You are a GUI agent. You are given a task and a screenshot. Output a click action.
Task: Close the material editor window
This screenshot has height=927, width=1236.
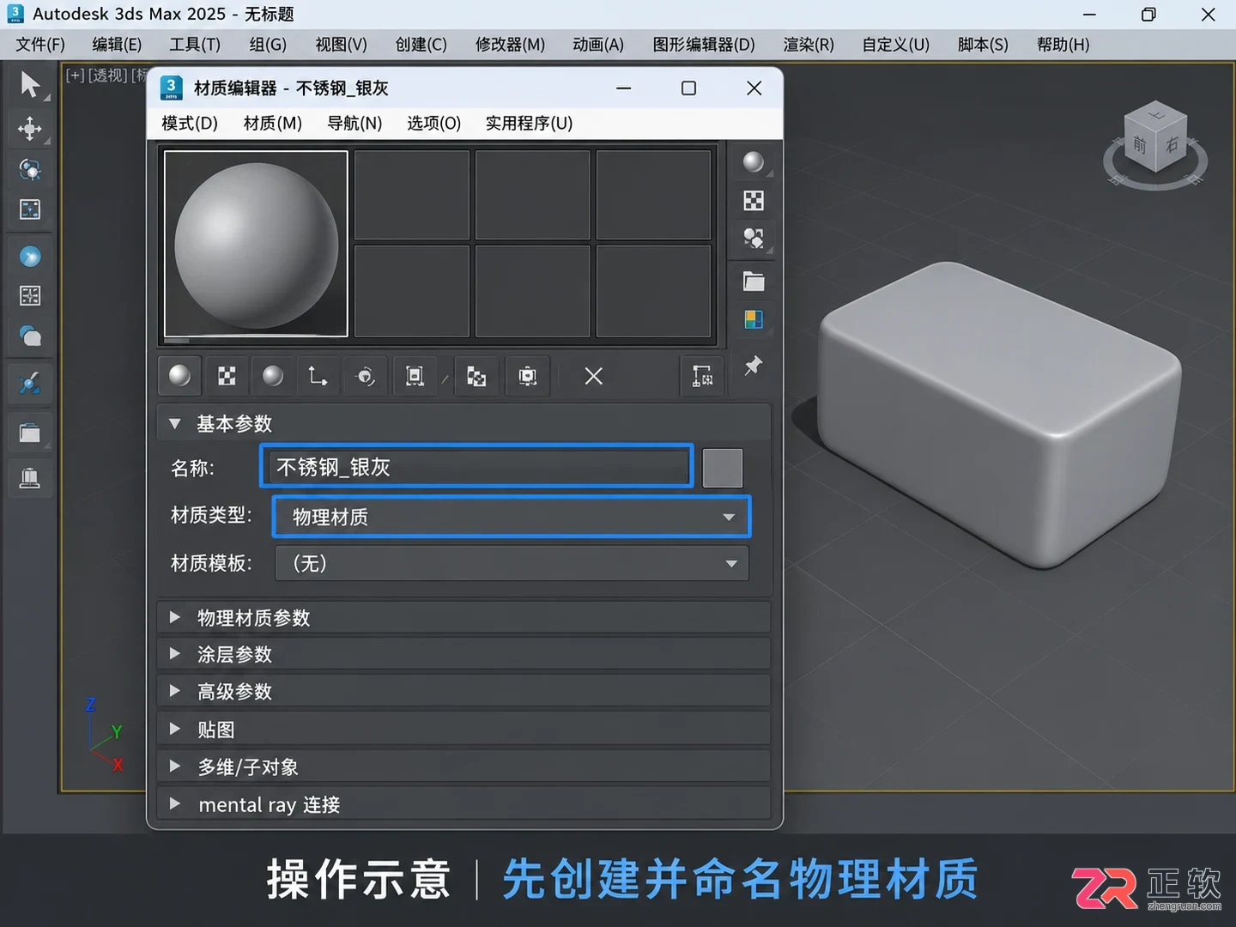(x=754, y=88)
